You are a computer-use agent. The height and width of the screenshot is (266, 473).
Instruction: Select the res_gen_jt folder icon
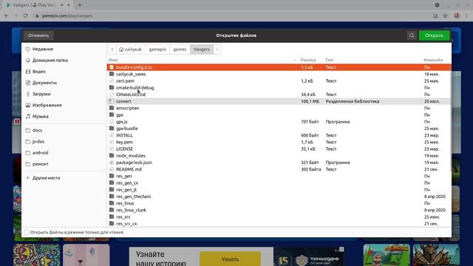(112, 190)
